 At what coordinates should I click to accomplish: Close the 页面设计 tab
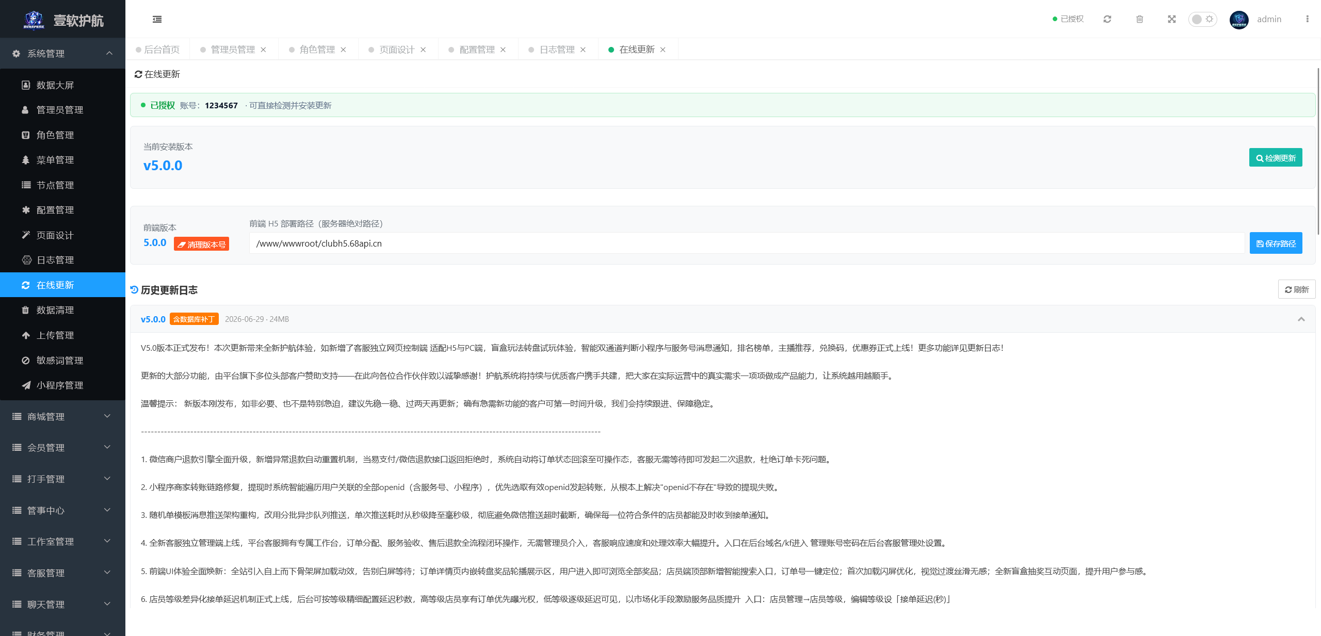(x=423, y=50)
